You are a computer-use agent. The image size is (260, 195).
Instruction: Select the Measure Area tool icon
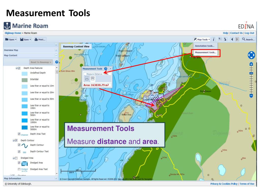(92, 78)
